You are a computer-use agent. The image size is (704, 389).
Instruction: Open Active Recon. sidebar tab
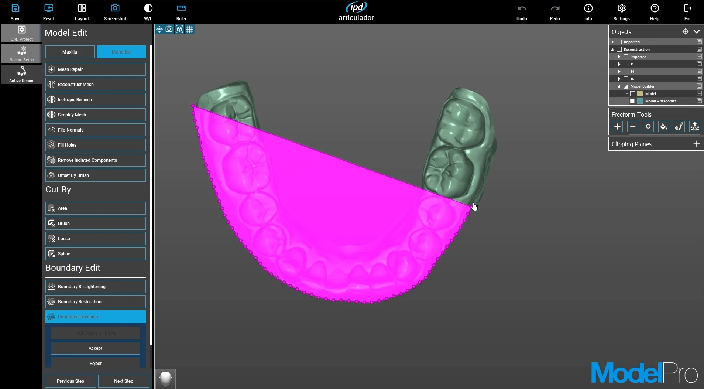click(x=21, y=75)
